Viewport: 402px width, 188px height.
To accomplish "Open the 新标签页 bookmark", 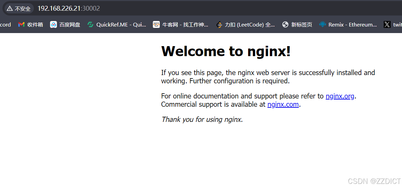I will pyautogui.click(x=297, y=24).
